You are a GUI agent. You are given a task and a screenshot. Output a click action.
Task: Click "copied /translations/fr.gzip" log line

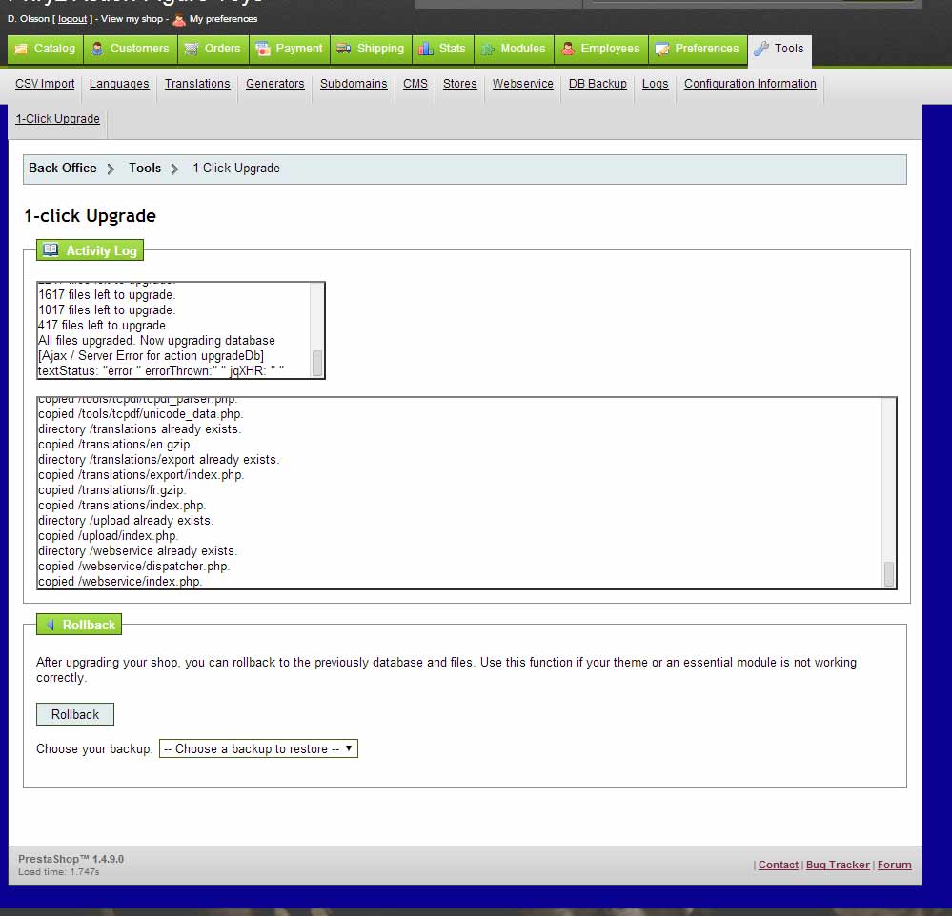click(111, 489)
